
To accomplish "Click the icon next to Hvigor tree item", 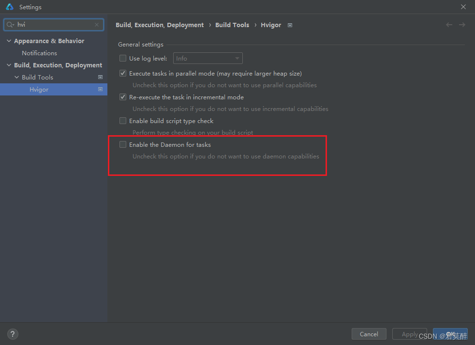I will coord(100,89).
